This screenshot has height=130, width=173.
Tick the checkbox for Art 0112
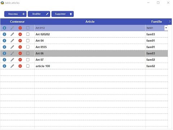tap(28, 28)
